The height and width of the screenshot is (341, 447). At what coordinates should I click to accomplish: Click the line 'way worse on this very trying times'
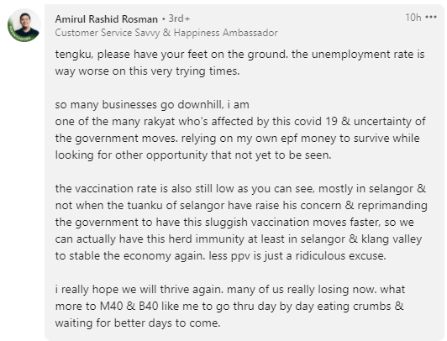(x=147, y=71)
